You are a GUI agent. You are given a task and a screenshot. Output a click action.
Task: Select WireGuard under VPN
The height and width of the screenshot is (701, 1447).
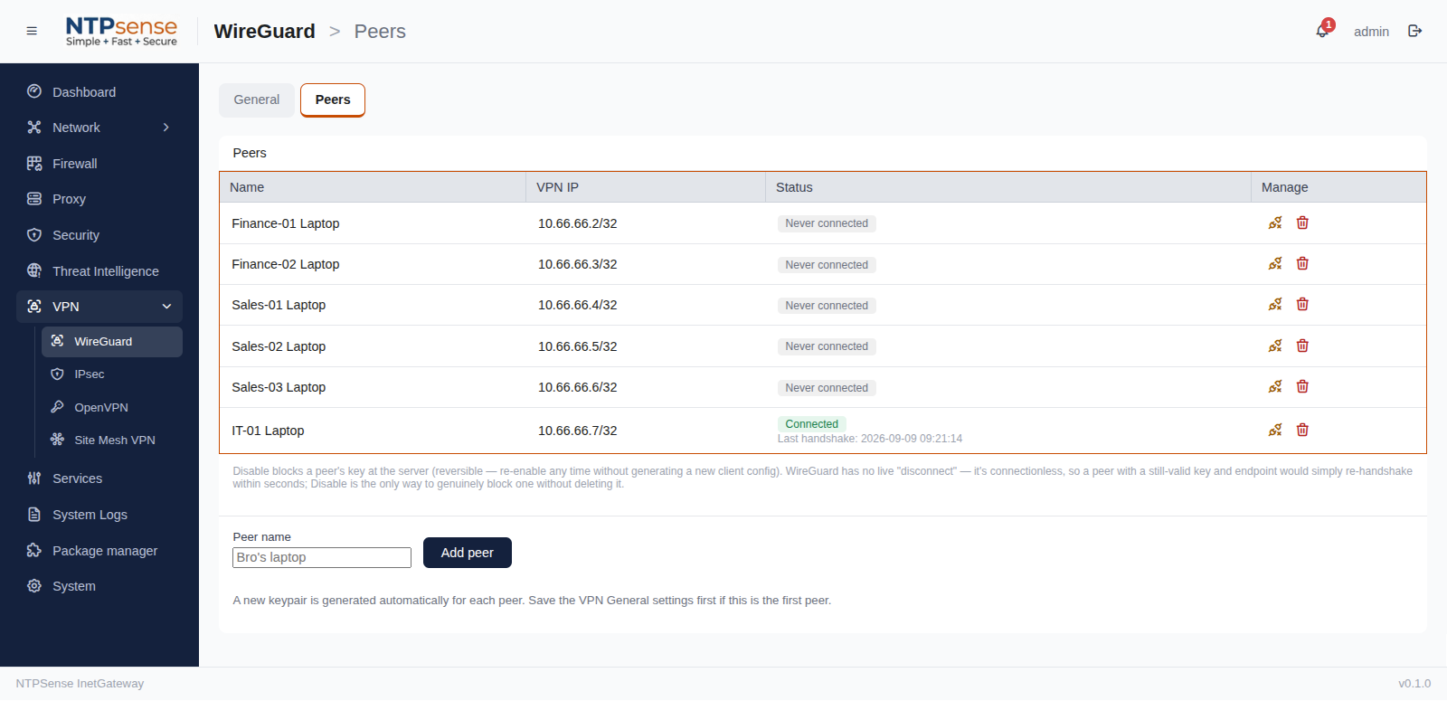pyautogui.click(x=112, y=341)
